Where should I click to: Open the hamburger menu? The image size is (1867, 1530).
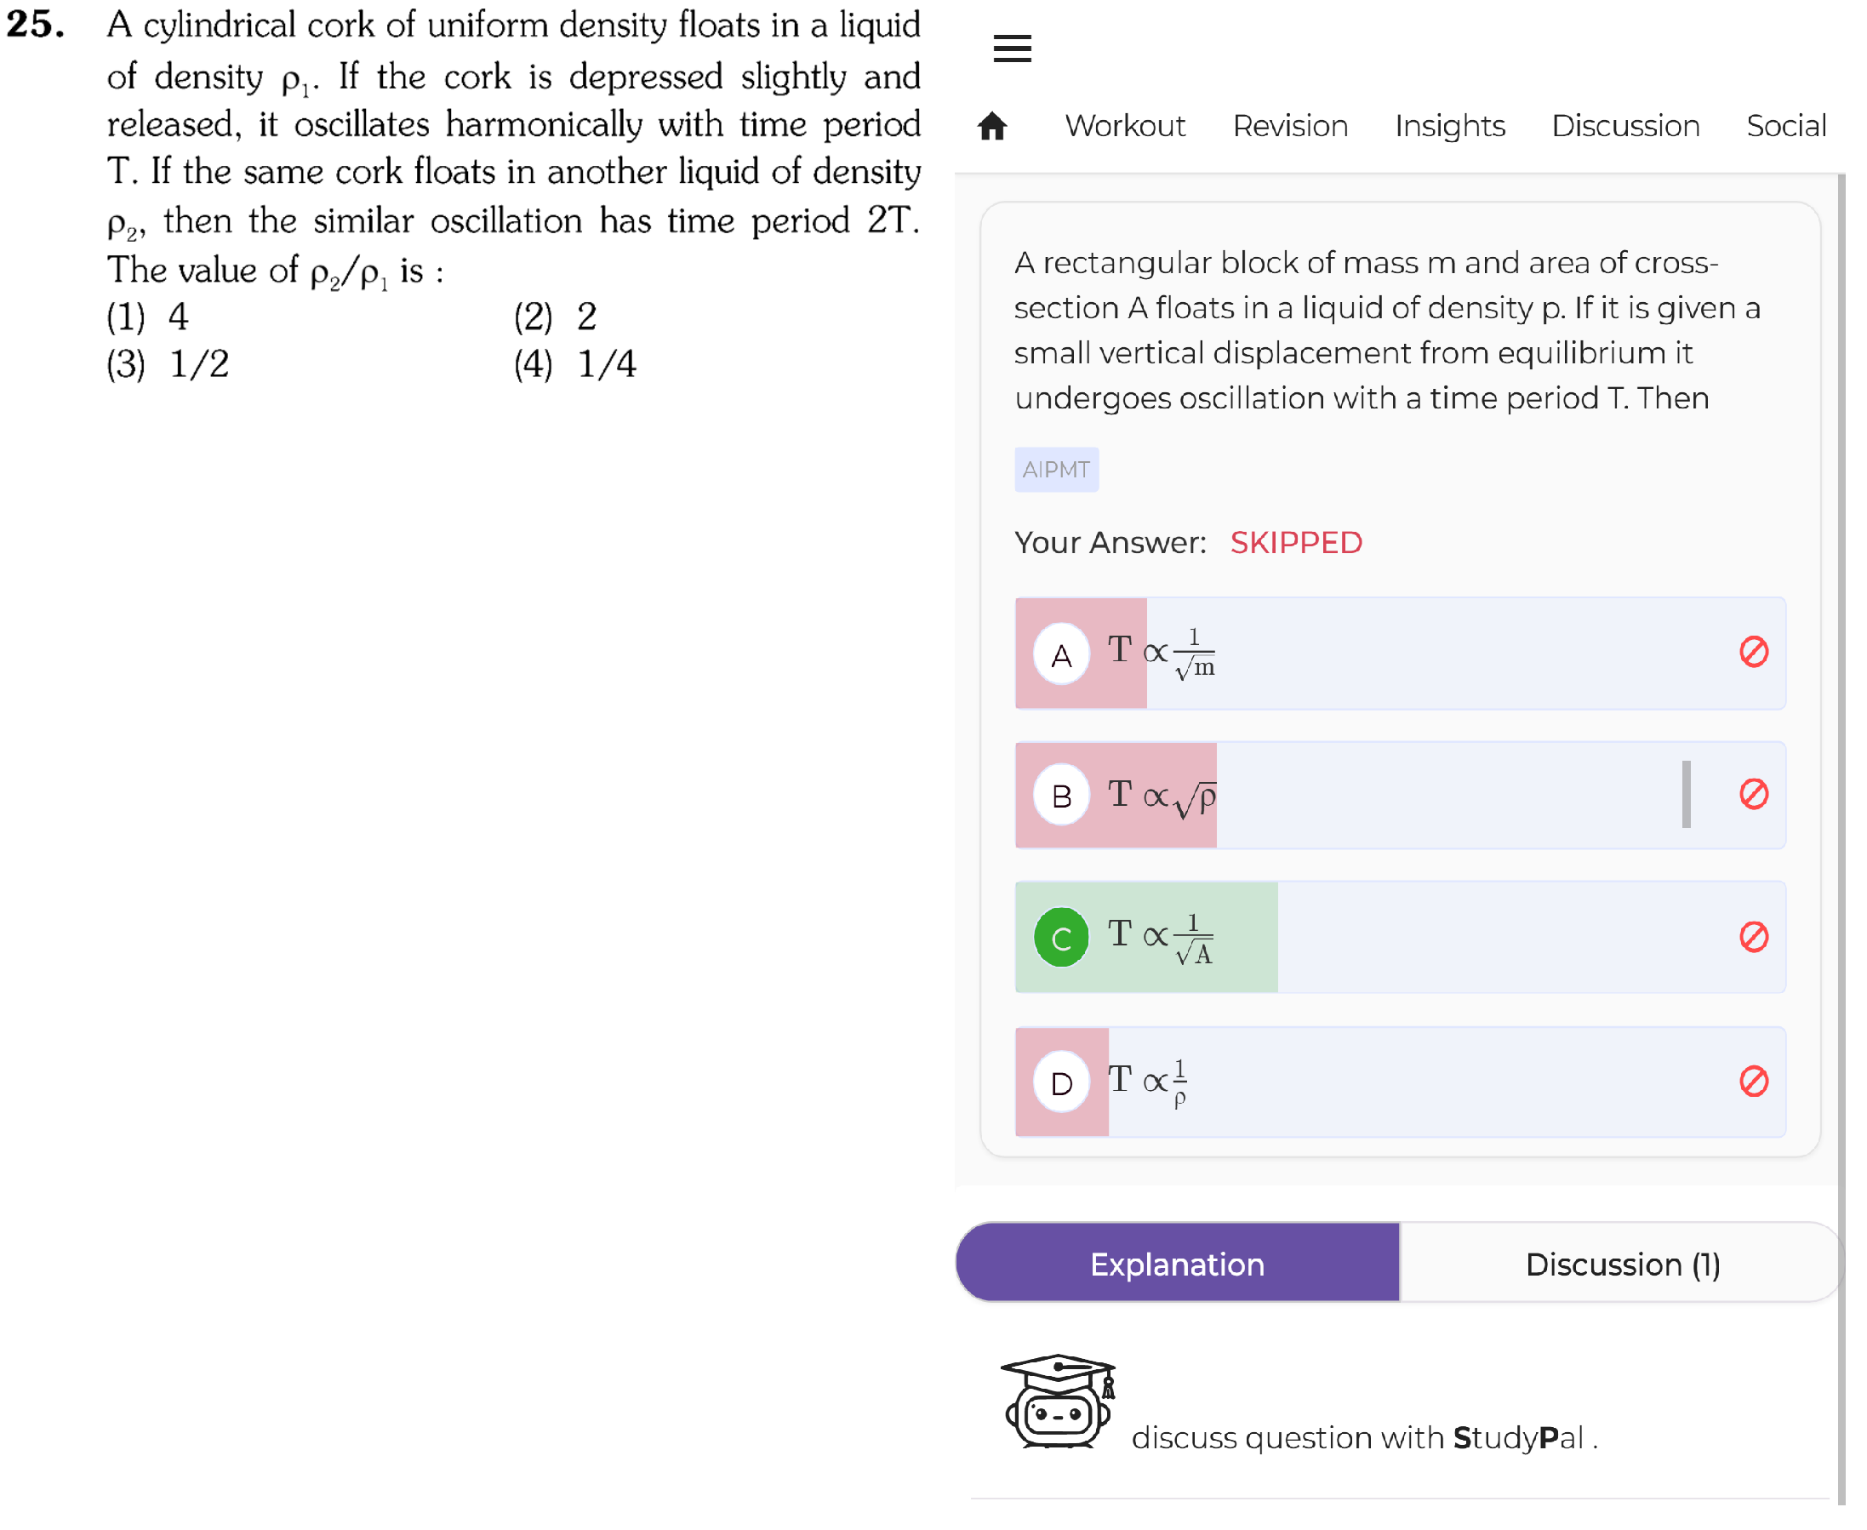coord(1012,48)
